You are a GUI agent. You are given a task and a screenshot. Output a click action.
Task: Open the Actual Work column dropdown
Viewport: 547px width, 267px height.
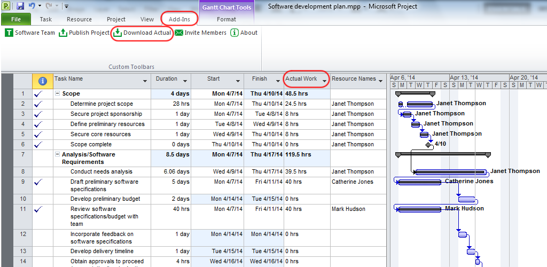[324, 81]
